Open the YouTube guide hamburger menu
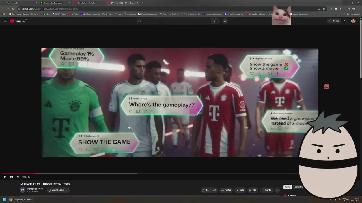Image resolution: width=362 pixels, height=203 pixels. (x=5, y=21)
